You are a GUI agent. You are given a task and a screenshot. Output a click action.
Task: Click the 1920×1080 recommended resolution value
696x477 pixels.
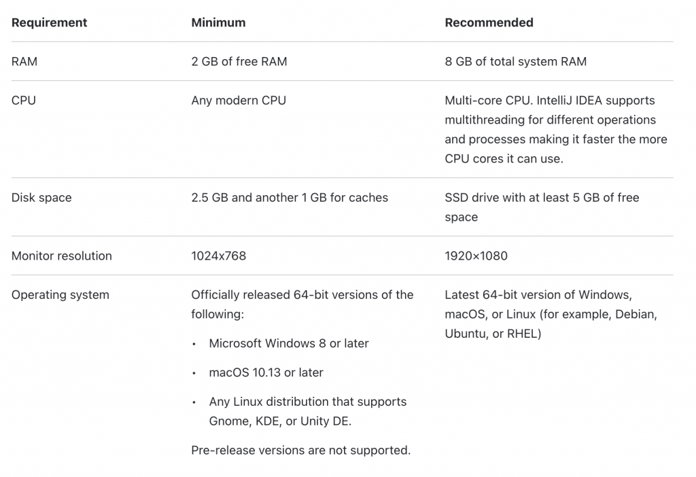476,255
